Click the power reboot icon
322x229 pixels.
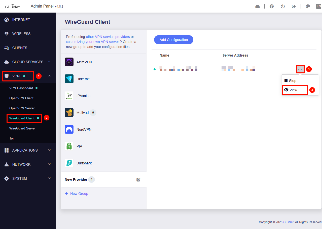283,7
